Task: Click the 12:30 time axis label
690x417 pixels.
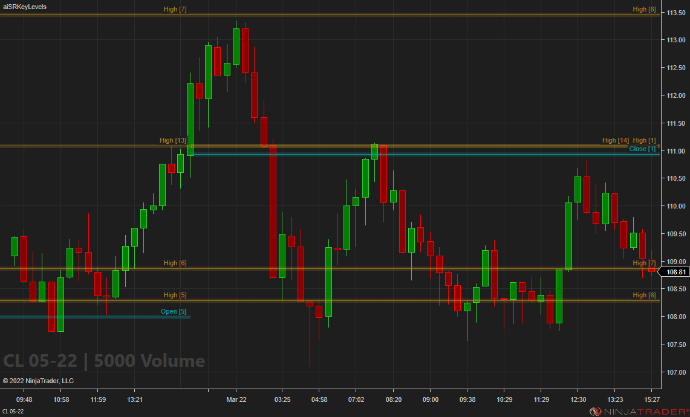Action: tap(579, 399)
